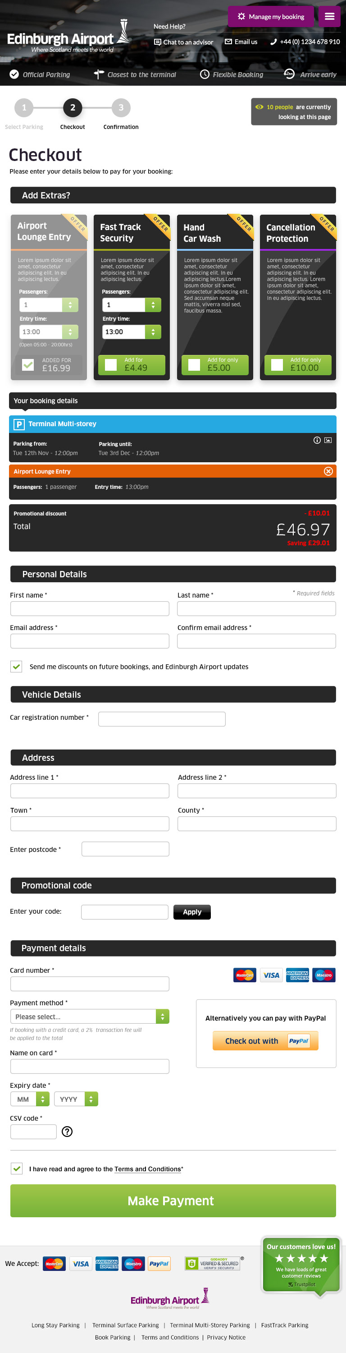Toggle the future discounts email checkbox
The image size is (346, 1353).
(x=16, y=667)
